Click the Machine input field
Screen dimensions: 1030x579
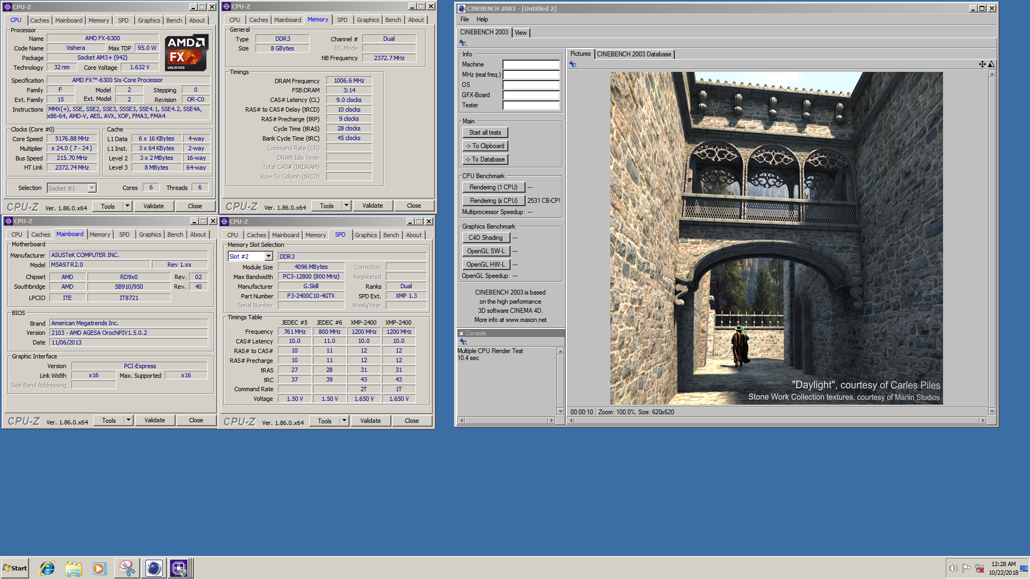[x=531, y=64]
